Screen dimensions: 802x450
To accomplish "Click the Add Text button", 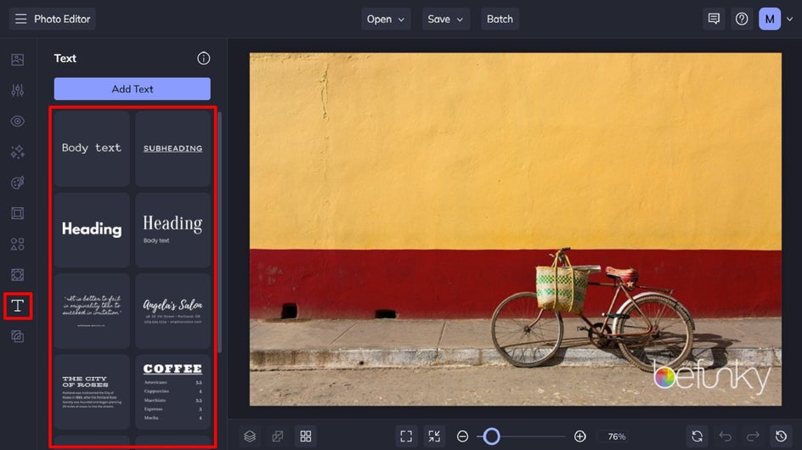I will coord(132,89).
